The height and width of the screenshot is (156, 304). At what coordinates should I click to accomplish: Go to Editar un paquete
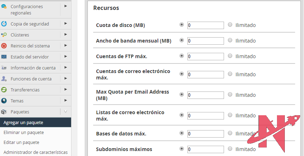[21, 143]
